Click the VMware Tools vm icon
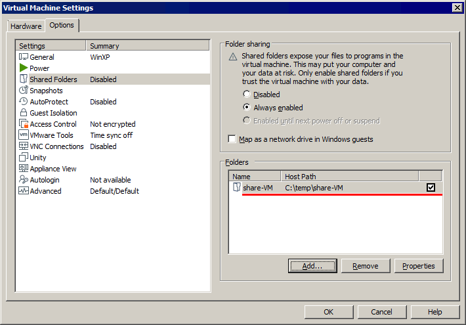Screen dimensions: 466x325 (24, 135)
